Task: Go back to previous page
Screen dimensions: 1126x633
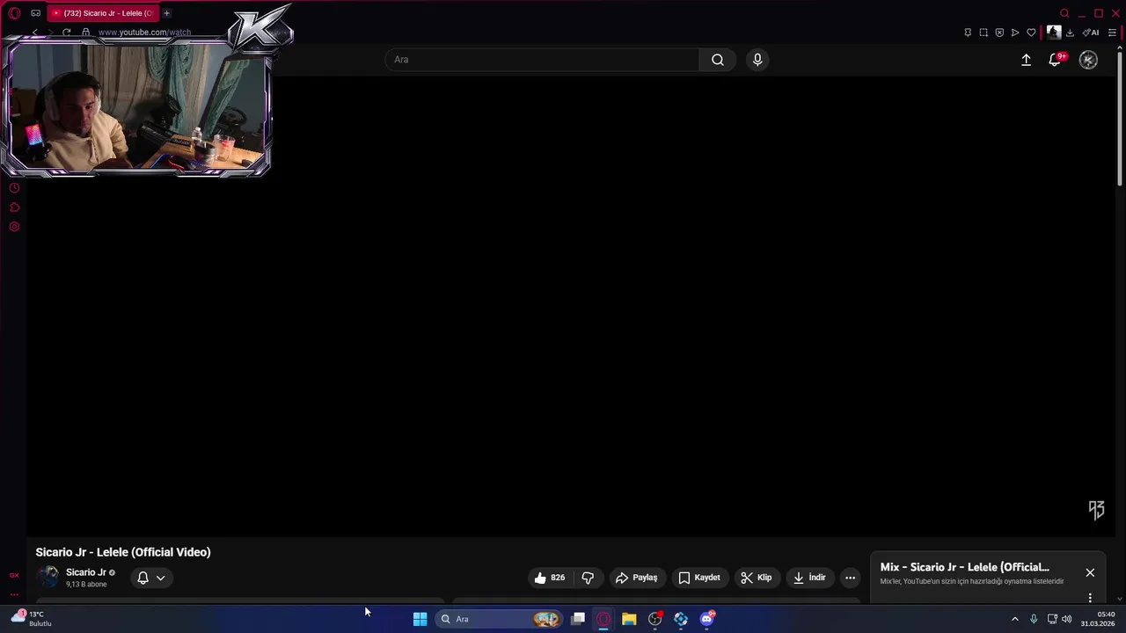Action: pos(34,33)
